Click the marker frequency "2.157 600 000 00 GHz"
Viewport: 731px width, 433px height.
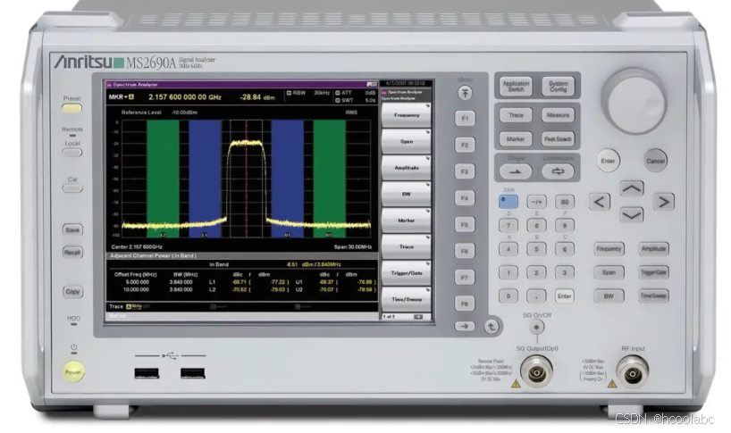tap(185, 97)
